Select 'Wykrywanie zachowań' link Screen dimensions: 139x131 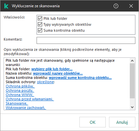click(x=26, y=108)
